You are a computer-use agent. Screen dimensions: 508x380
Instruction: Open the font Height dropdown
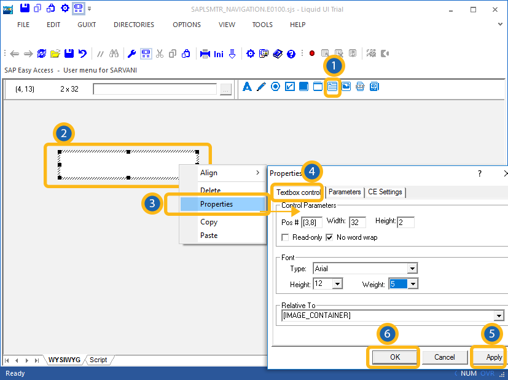(x=337, y=284)
